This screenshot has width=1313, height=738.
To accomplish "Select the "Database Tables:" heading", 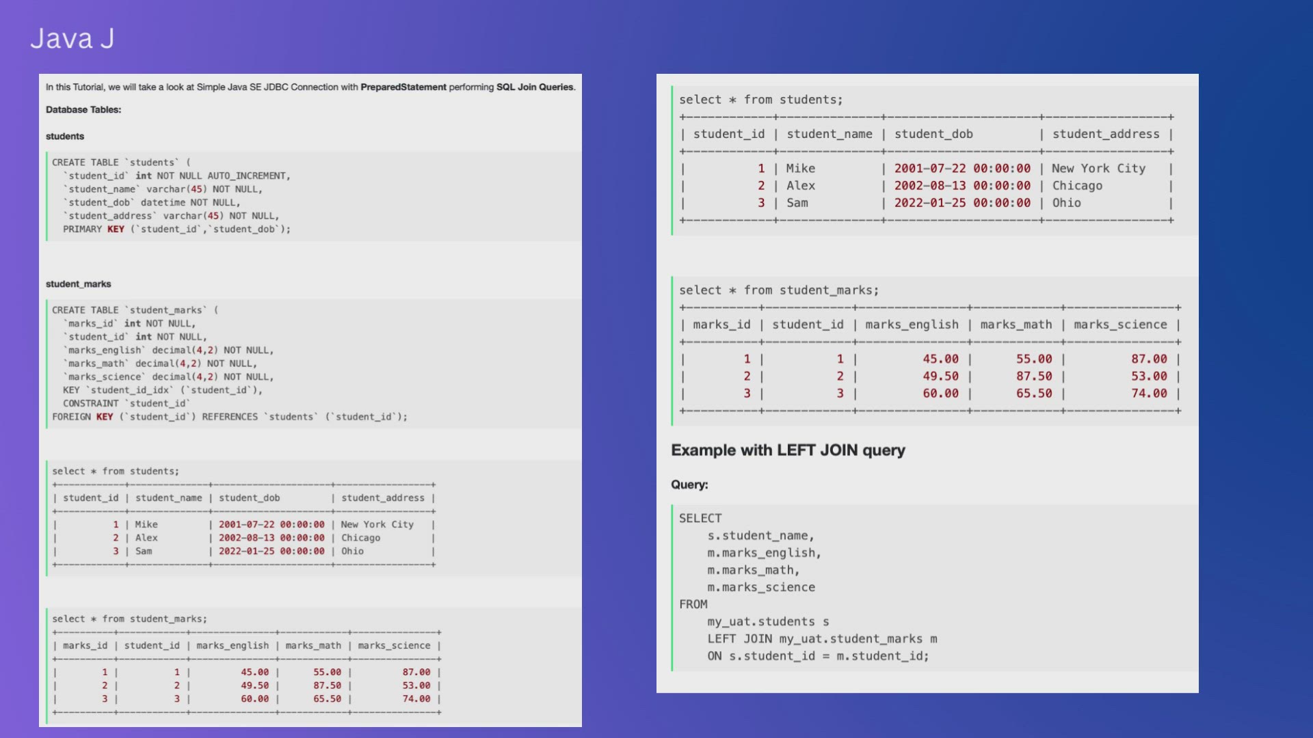I will (83, 110).
